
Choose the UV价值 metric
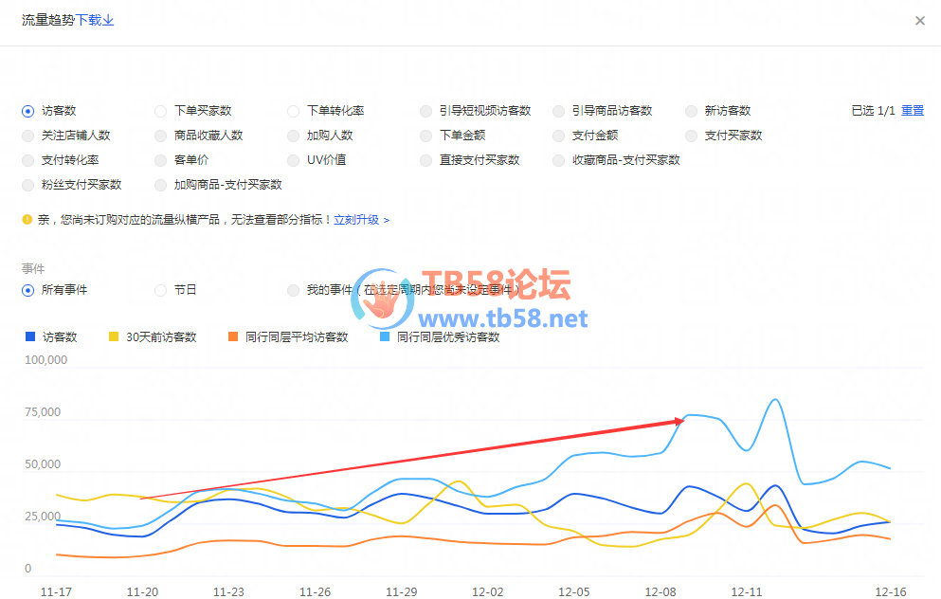click(x=294, y=160)
